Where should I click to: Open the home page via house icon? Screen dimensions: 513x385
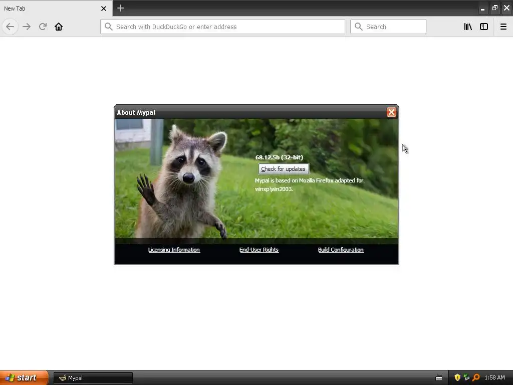click(x=59, y=27)
